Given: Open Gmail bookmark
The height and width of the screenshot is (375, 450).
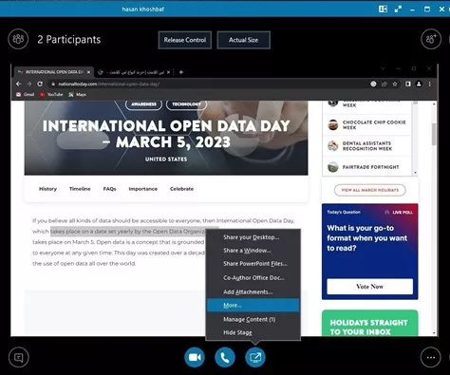Looking at the screenshot, I should click(25, 94).
